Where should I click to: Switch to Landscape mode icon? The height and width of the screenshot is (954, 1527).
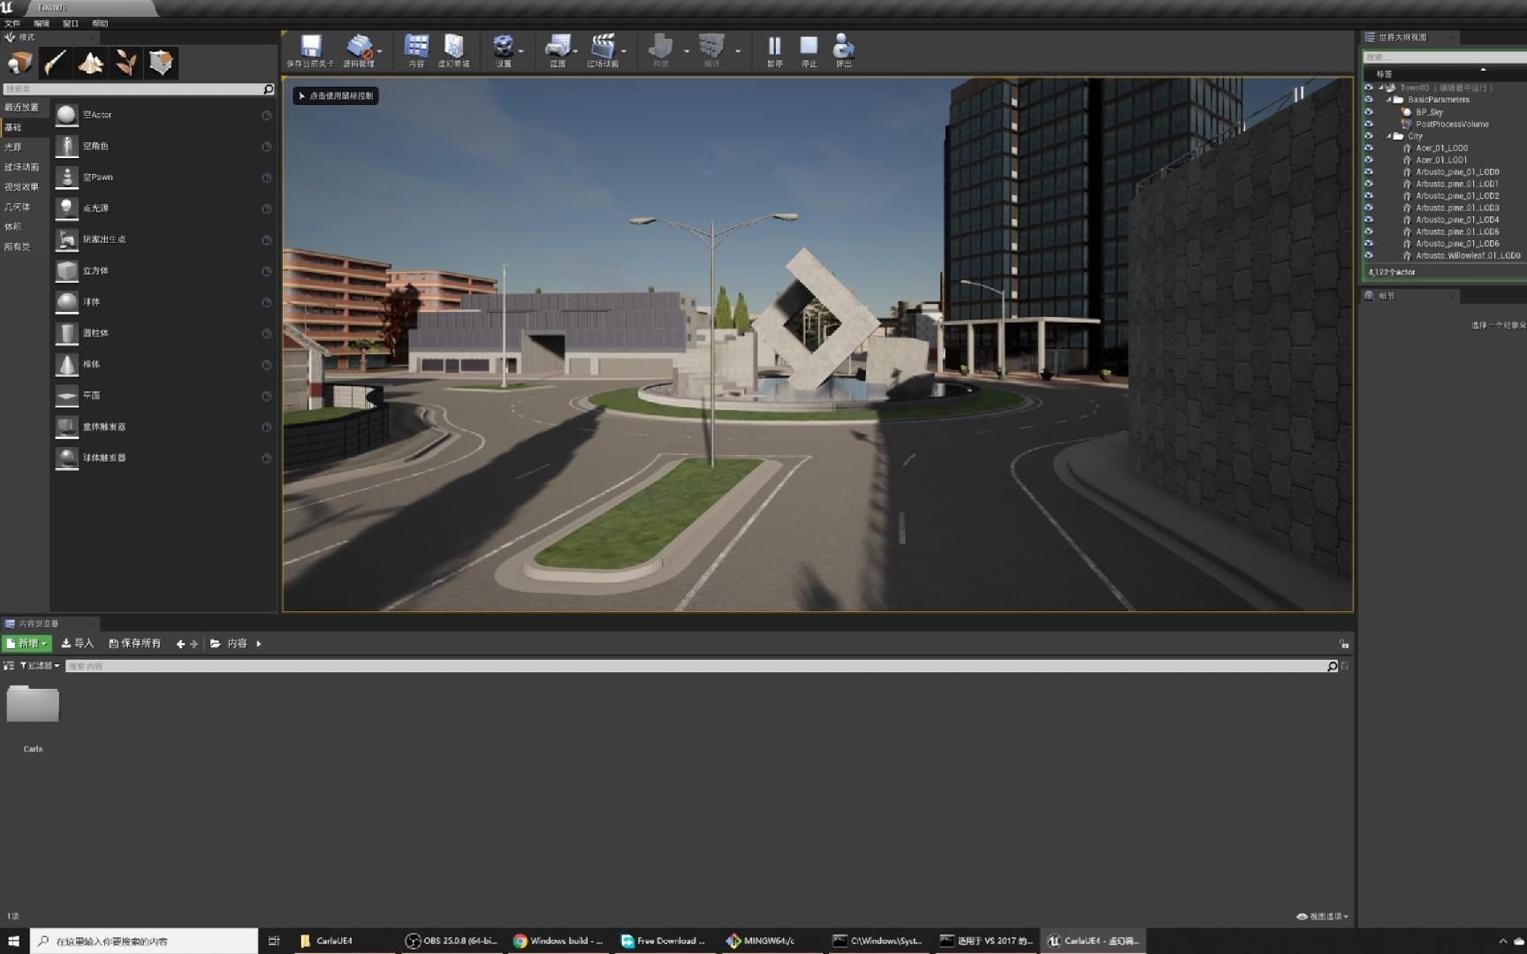(x=90, y=63)
